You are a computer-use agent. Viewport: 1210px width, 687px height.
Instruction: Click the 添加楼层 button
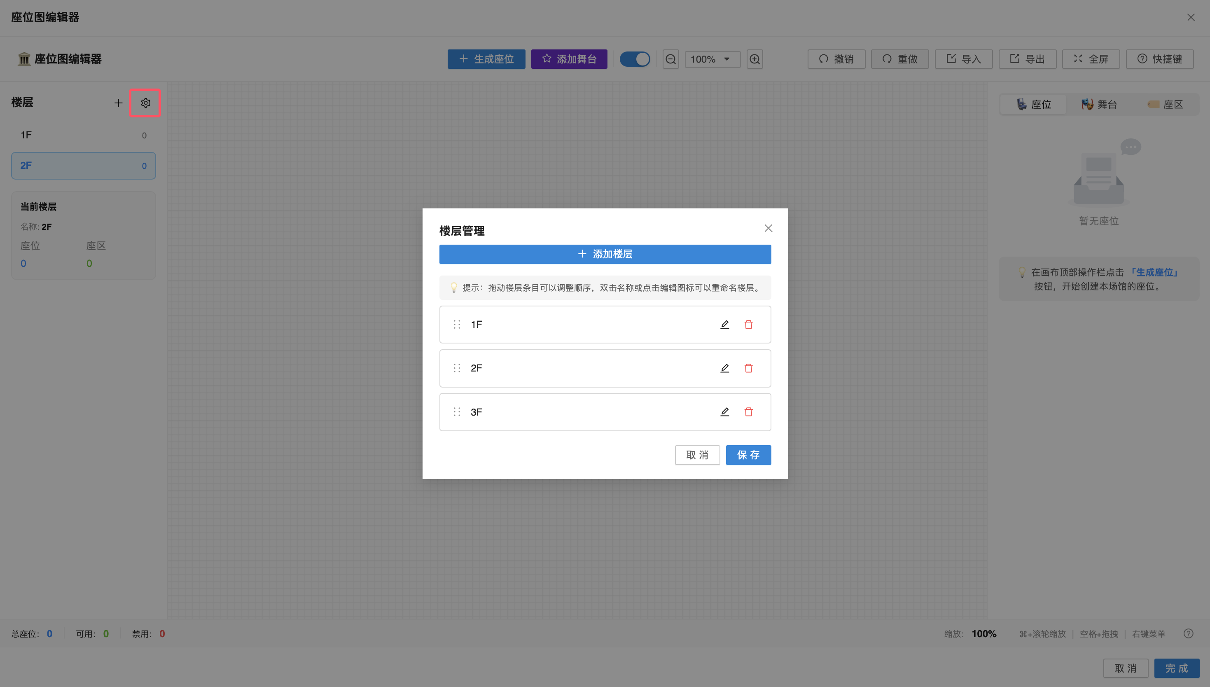coord(605,254)
